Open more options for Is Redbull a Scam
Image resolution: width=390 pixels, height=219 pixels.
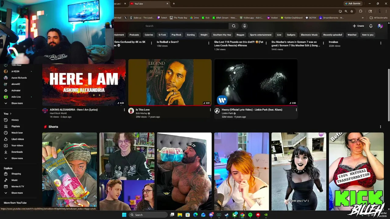click(209, 43)
